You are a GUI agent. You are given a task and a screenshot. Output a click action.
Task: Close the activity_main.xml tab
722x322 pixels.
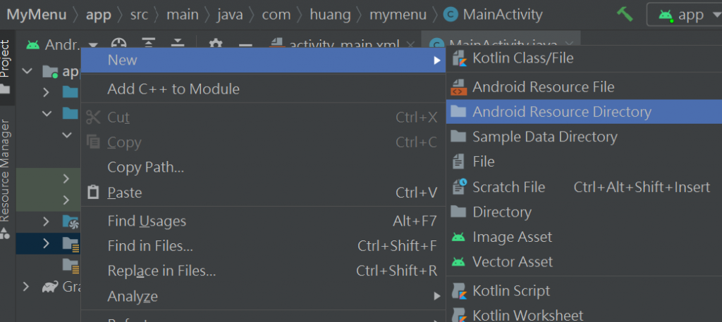(410, 44)
